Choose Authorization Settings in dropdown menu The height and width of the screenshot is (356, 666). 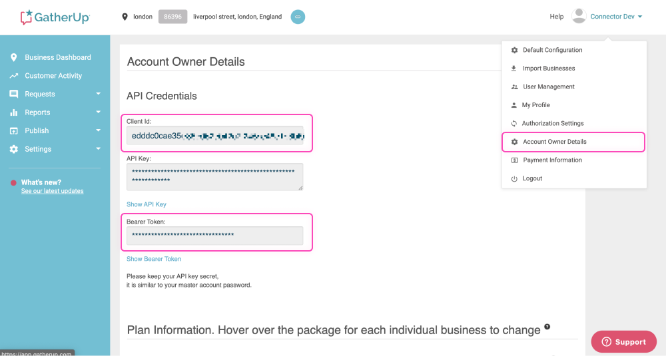pyautogui.click(x=552, y=123)
